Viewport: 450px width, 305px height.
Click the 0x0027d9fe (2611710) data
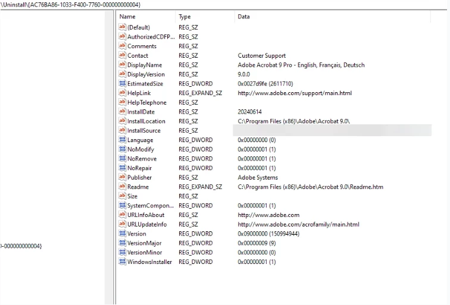[x=265, y=84]
